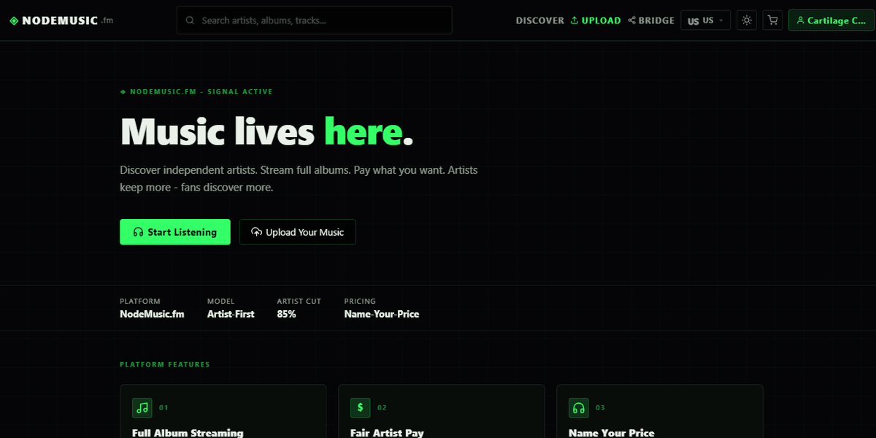
Task: Focus the search artists, albums, tracks field
Action: click(x=314, y=20)
